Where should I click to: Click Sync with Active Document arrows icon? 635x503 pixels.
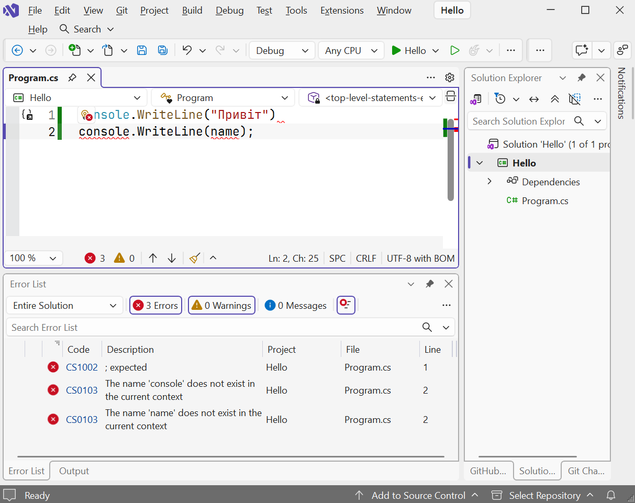(x=534, y=99)
